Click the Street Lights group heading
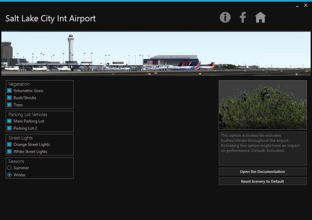 pos(20,138)
